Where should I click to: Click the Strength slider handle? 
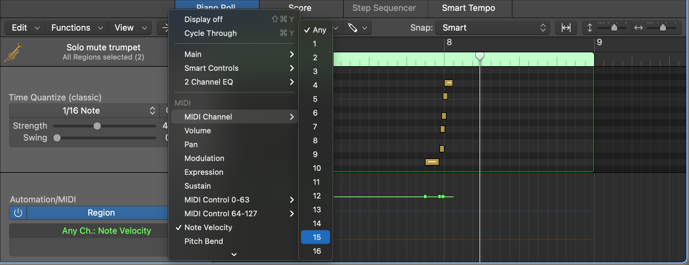[x=97, y=126]
